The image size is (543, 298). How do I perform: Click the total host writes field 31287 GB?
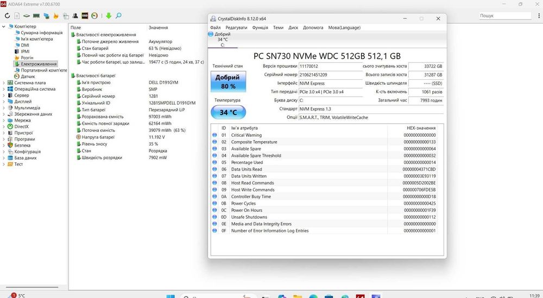coord(426,75)
